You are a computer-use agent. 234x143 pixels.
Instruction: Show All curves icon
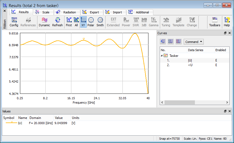coord(76,22)
